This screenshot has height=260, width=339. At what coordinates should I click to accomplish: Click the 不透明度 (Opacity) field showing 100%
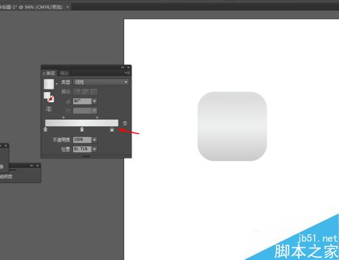point(82,139)
